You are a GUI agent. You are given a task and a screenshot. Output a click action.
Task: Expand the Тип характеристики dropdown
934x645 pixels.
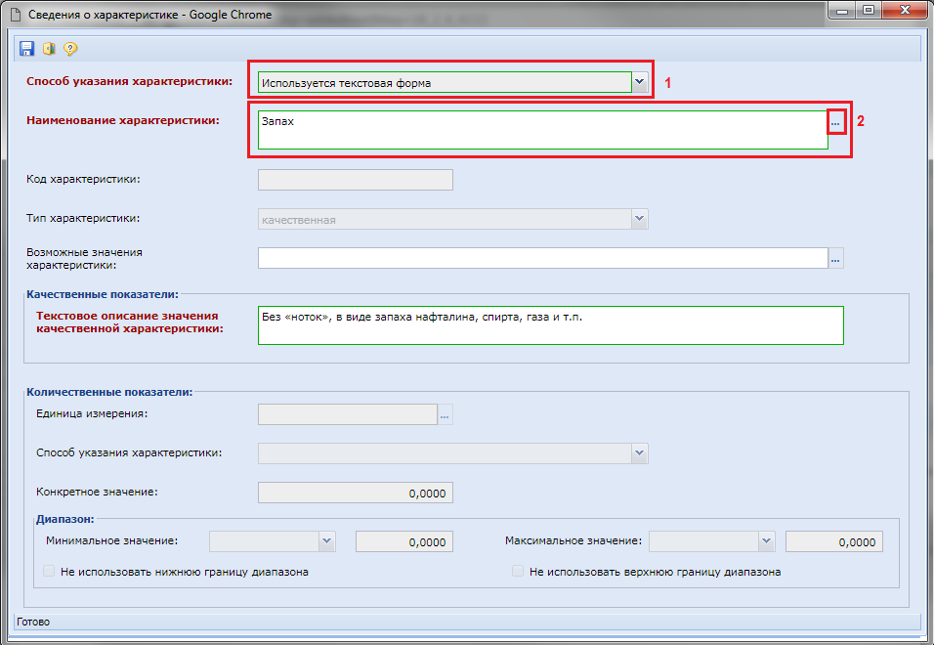pos(639,219)
